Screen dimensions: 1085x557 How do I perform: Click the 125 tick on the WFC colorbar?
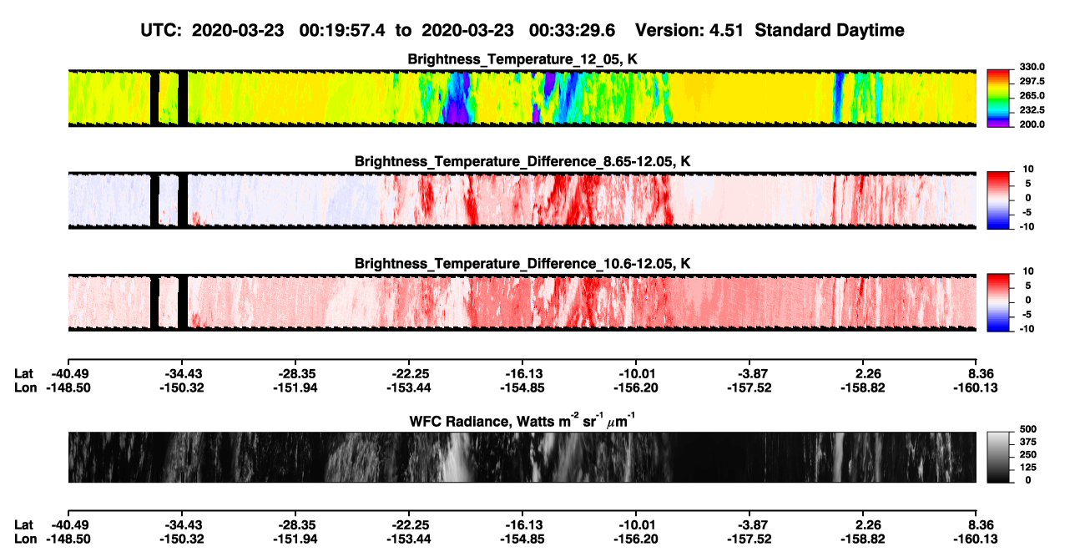[x=1029, y=468]
